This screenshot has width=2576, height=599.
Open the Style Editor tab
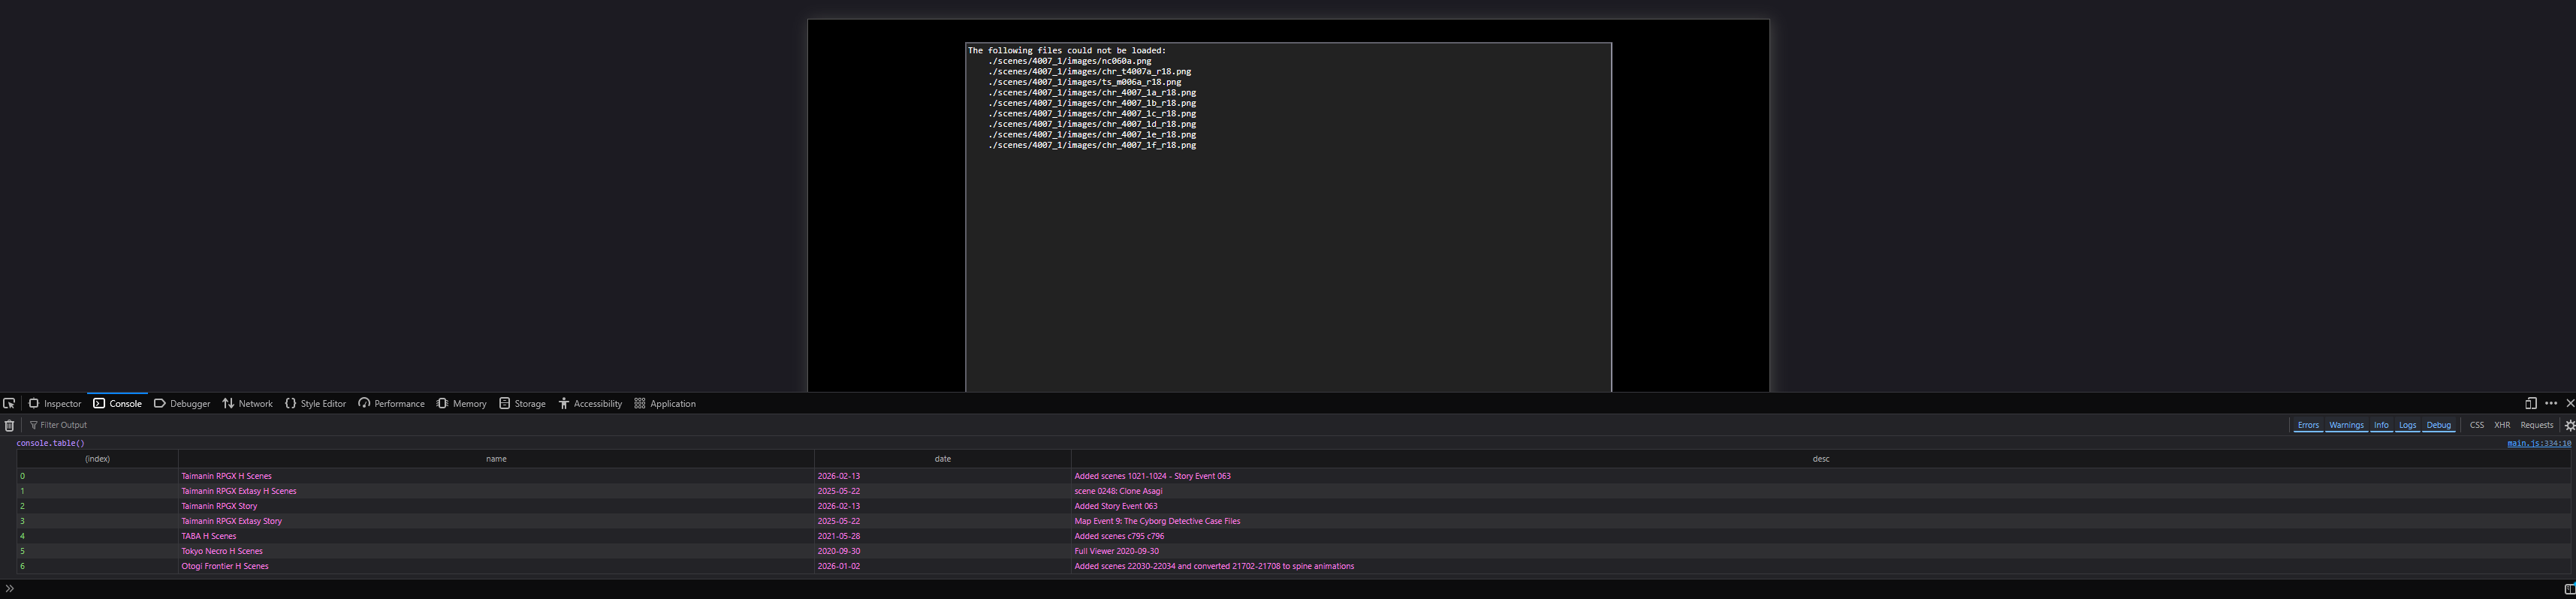click(x=316, y=404)
